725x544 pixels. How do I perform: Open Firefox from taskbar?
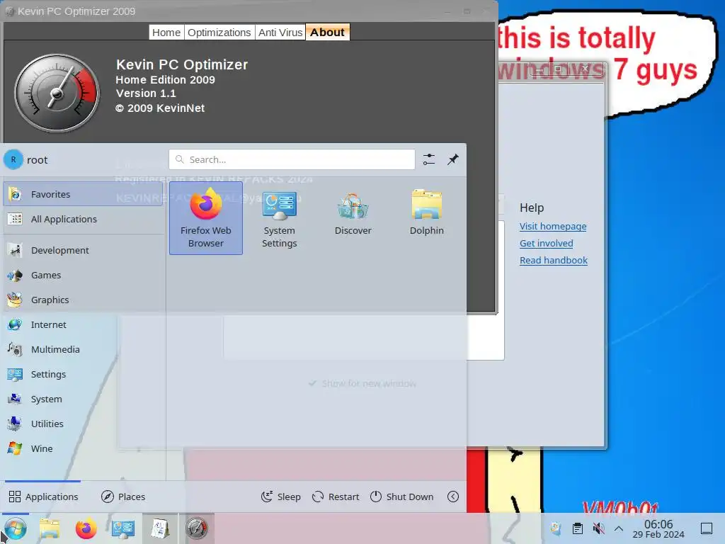[x=86, y=528]
